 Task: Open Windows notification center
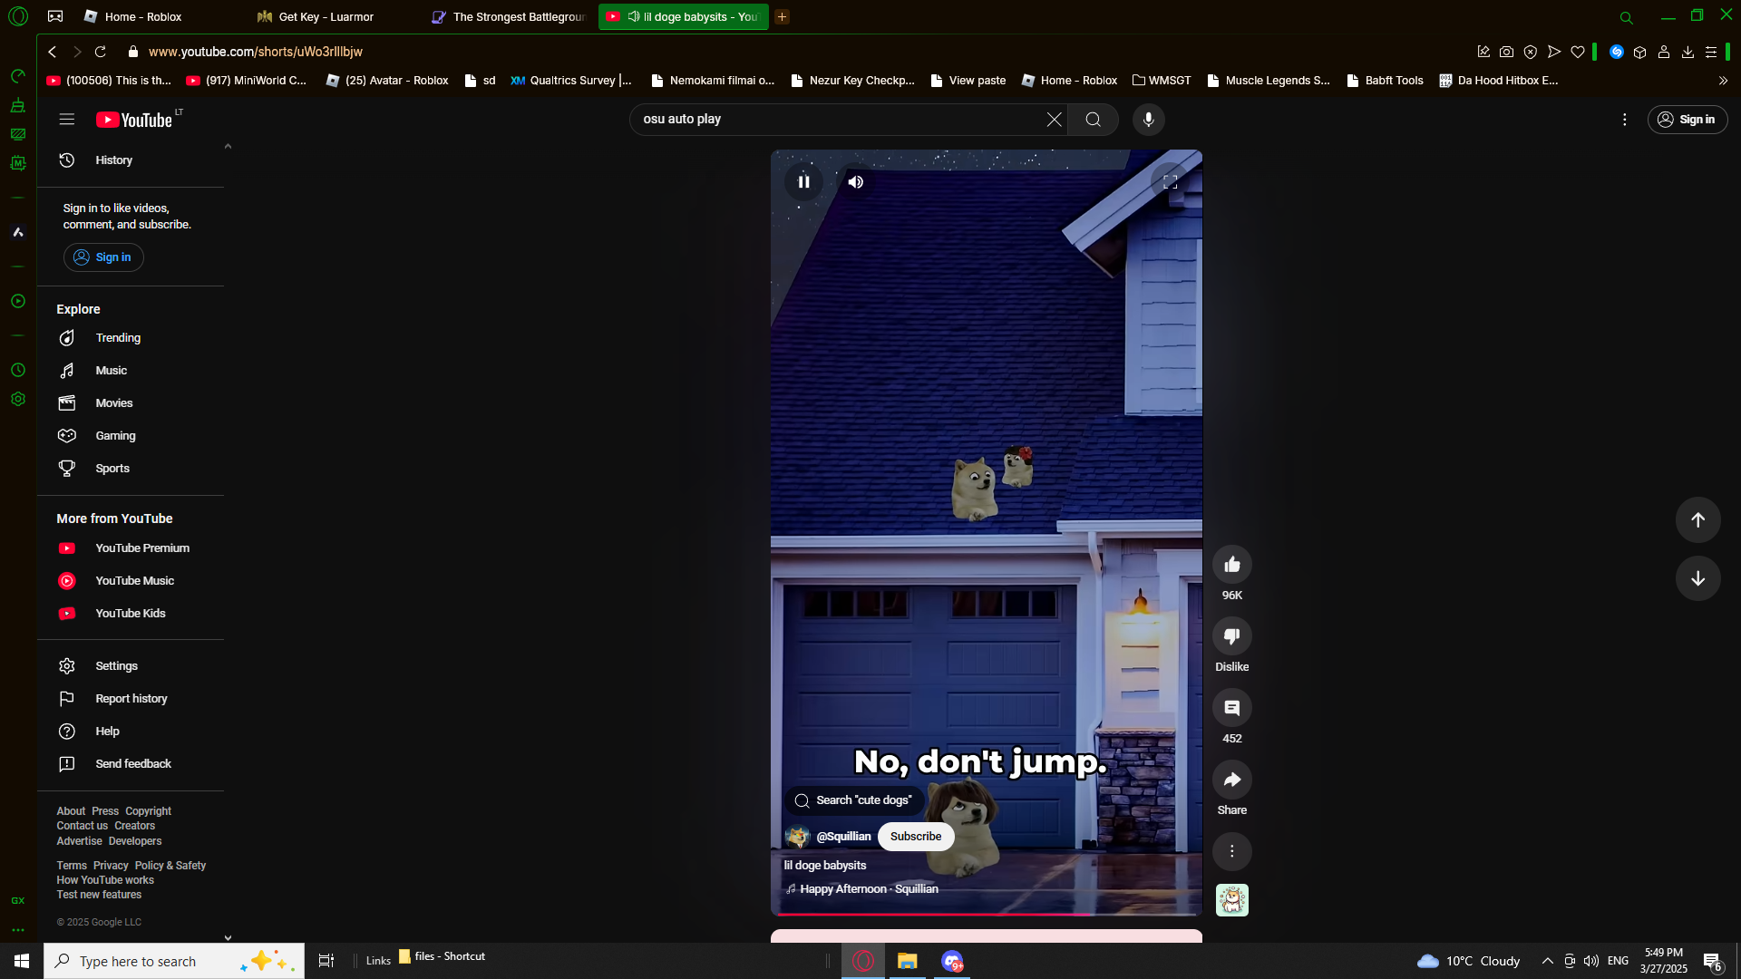(1712, 961)
